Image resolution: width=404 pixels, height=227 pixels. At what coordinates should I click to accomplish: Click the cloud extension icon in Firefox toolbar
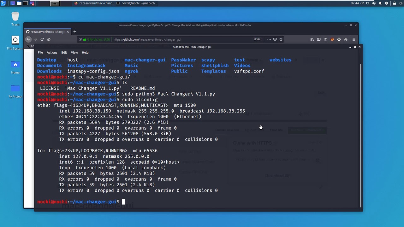pos(346,39)
